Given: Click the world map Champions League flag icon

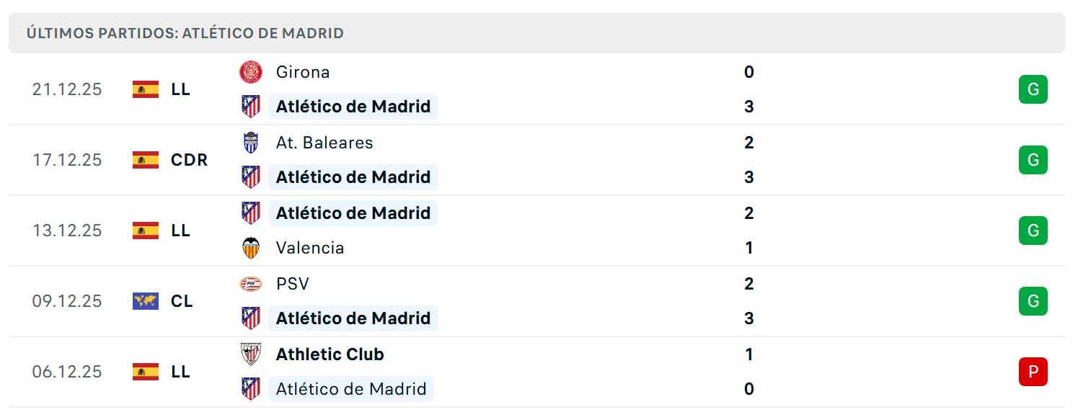Looking at the screenshot, I should coord(146,301).
